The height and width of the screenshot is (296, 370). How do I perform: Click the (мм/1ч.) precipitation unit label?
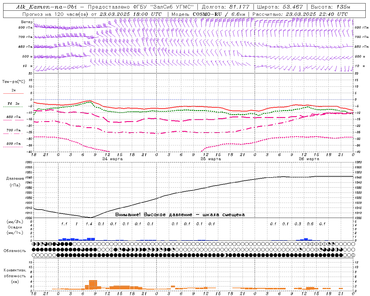point(15,233)
